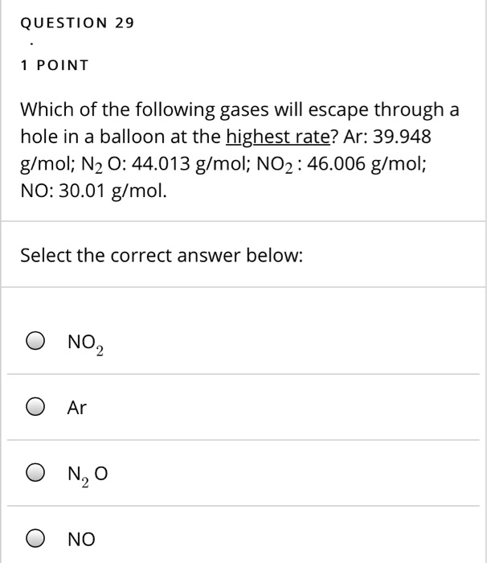Mark the NO radio button as answer
The image size is (487, 563).
[35, 540]
